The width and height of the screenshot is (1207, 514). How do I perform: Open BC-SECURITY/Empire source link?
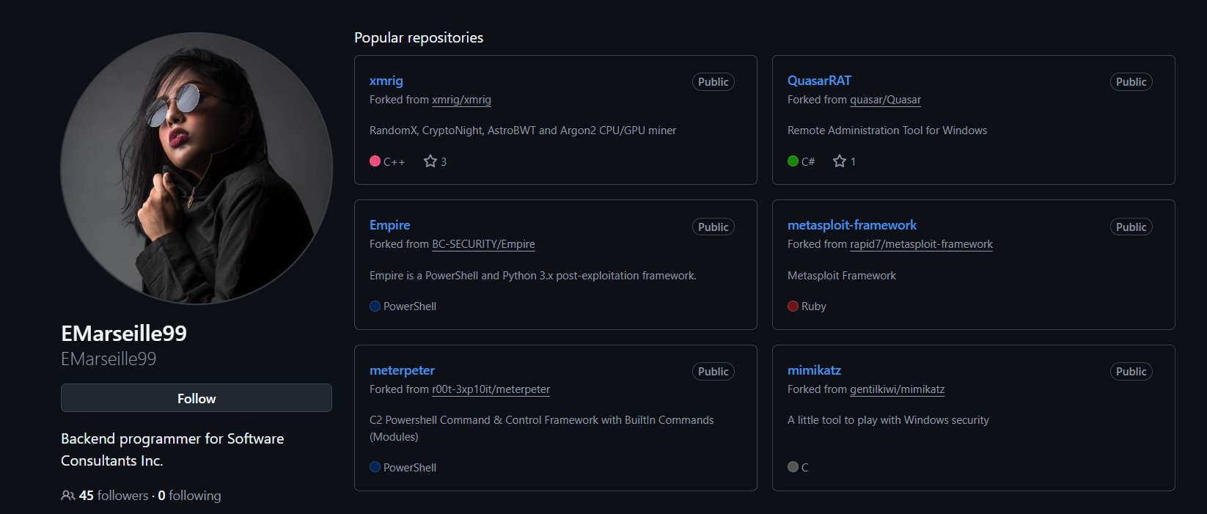pyautogui.click(x=483, y=244)
